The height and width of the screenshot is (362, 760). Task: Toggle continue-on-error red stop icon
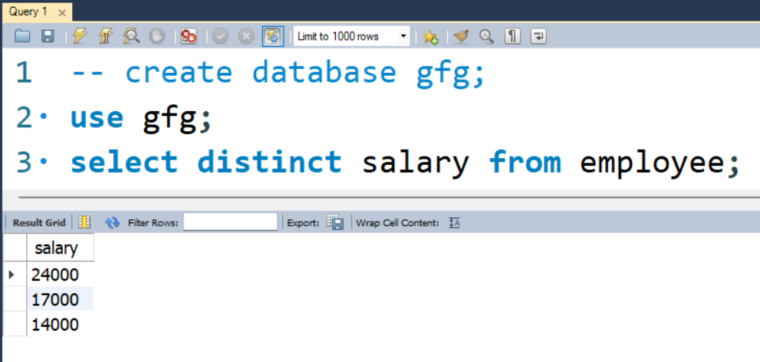tap(189, 36)
